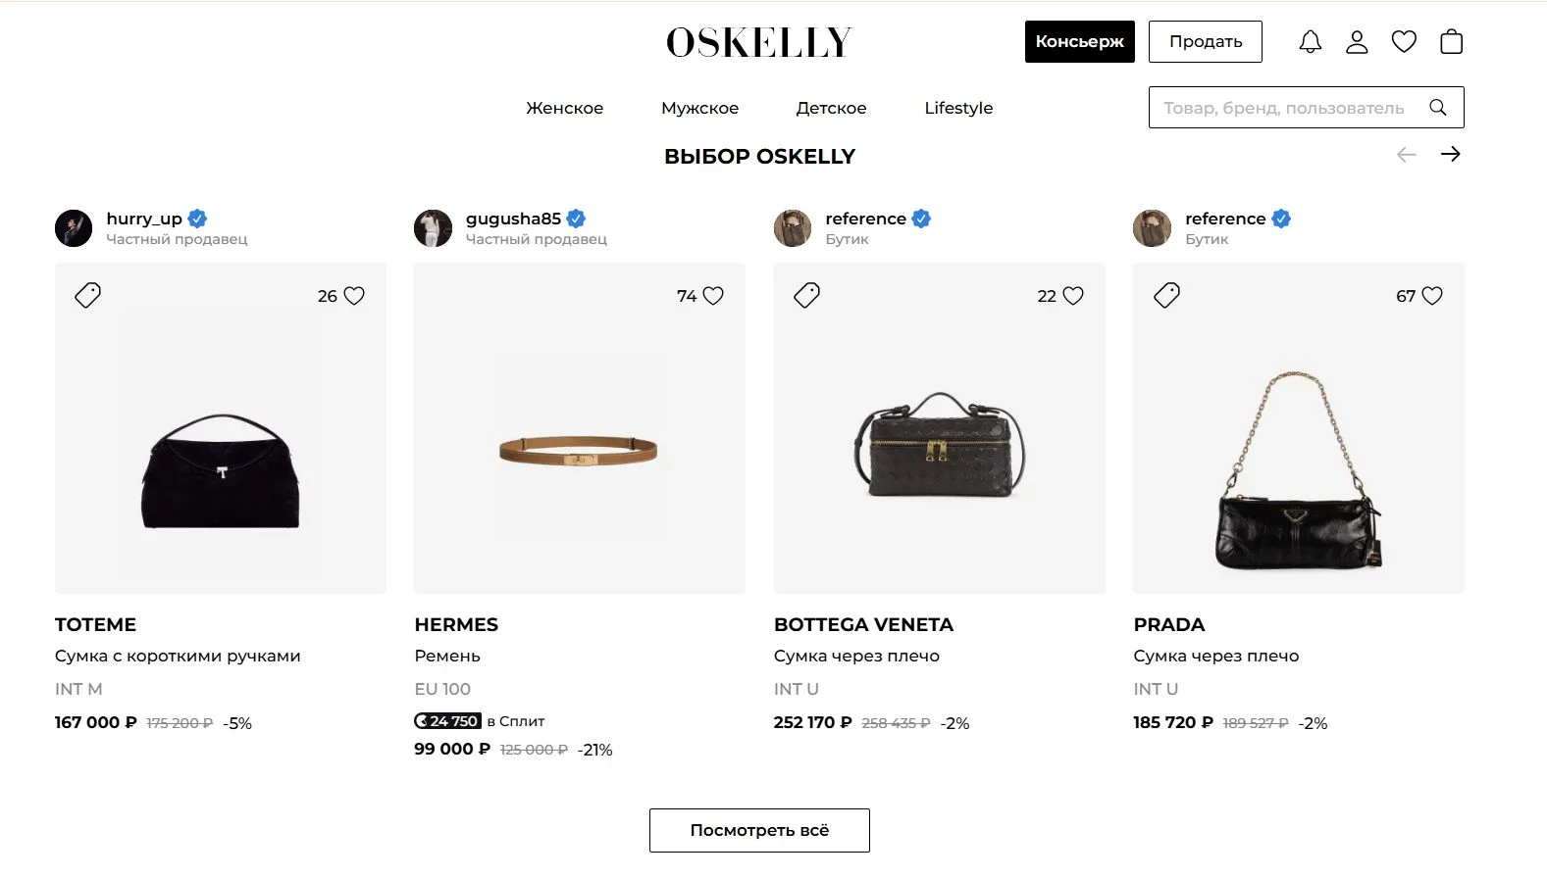Click the verified badge next to gugusha85
This screenshot has height=878, width=1547.
[x=576, y=219]
